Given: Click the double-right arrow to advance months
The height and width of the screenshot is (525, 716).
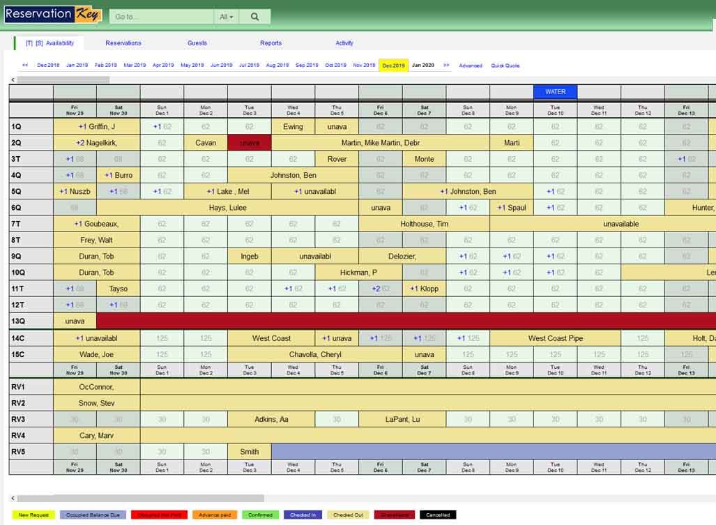Looking at the screenshot, I should 446,65.
